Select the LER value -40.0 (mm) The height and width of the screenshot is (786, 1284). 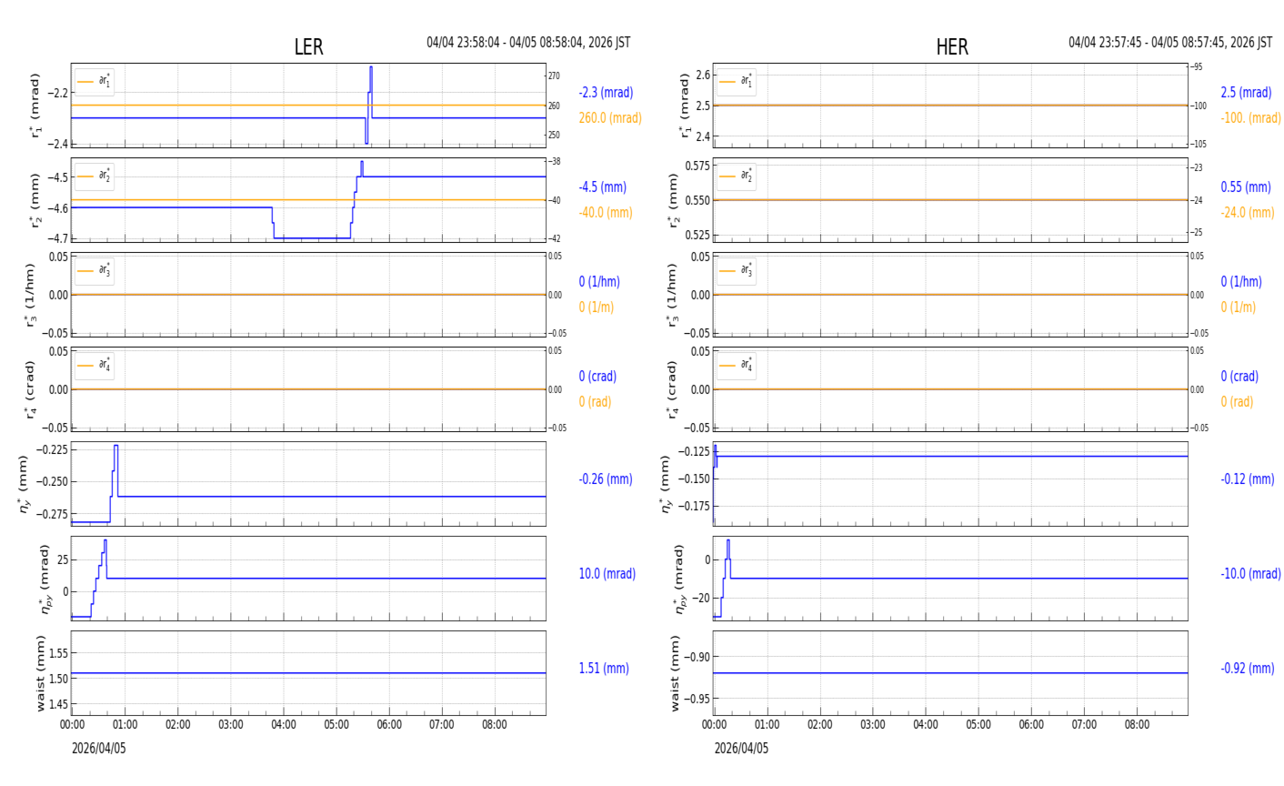(x=606, y=213)
